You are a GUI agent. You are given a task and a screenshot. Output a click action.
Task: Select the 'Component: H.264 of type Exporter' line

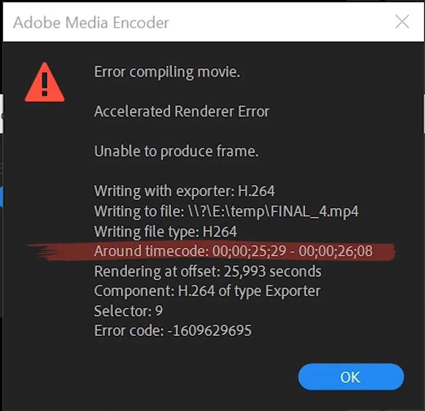[x=207, y=291]
